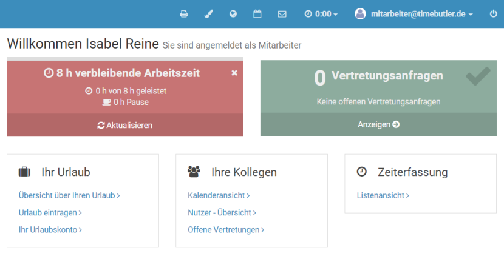Open Zeiterfassung Listenansicht

pos(383,195)
